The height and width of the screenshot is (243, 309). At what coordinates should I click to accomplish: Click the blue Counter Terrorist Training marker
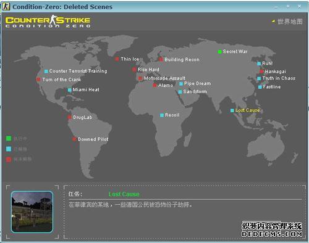click(46, 72)
